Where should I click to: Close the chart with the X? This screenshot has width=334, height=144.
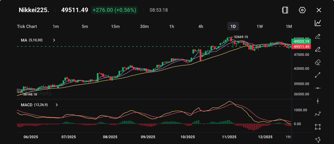pyautogui.click(x=319, y=10)
